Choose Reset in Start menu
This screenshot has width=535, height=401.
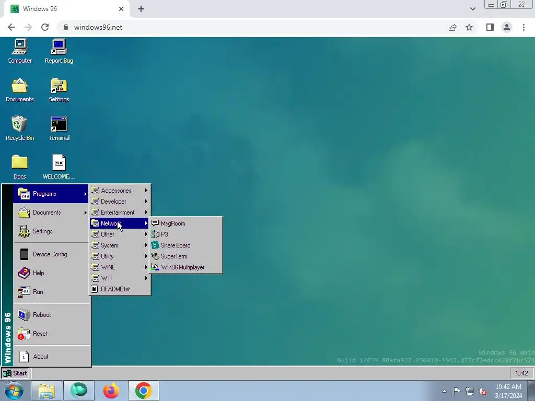pyautogui.click(x=52, y=333)
